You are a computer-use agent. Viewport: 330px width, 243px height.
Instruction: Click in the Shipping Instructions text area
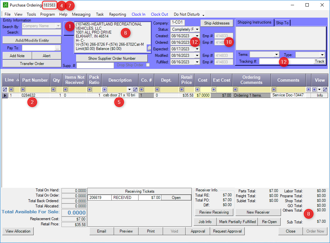(x=281, y=38)
